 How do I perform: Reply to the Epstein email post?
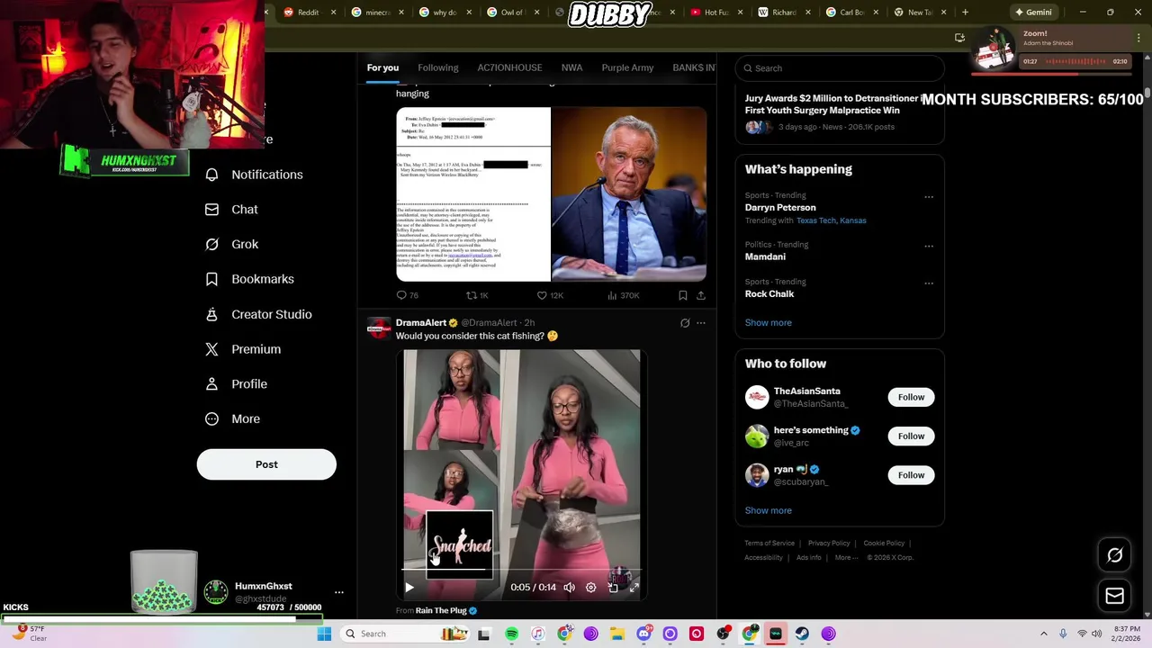coord(407,295)
